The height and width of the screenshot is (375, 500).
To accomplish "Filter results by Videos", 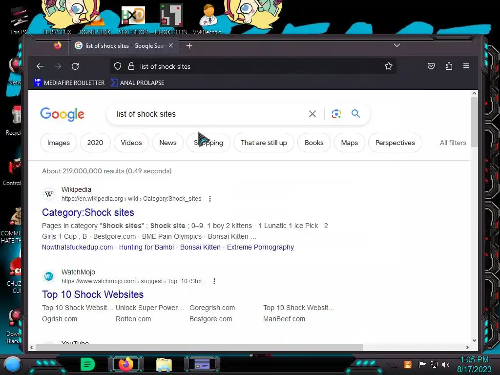I will point(131,143).
